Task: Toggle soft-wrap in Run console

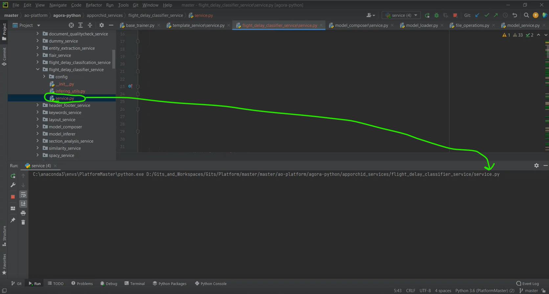Action: [23, 195]
